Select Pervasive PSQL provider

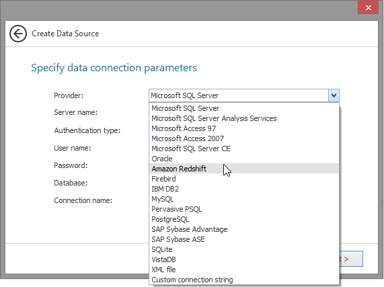(x=244, y=209)
